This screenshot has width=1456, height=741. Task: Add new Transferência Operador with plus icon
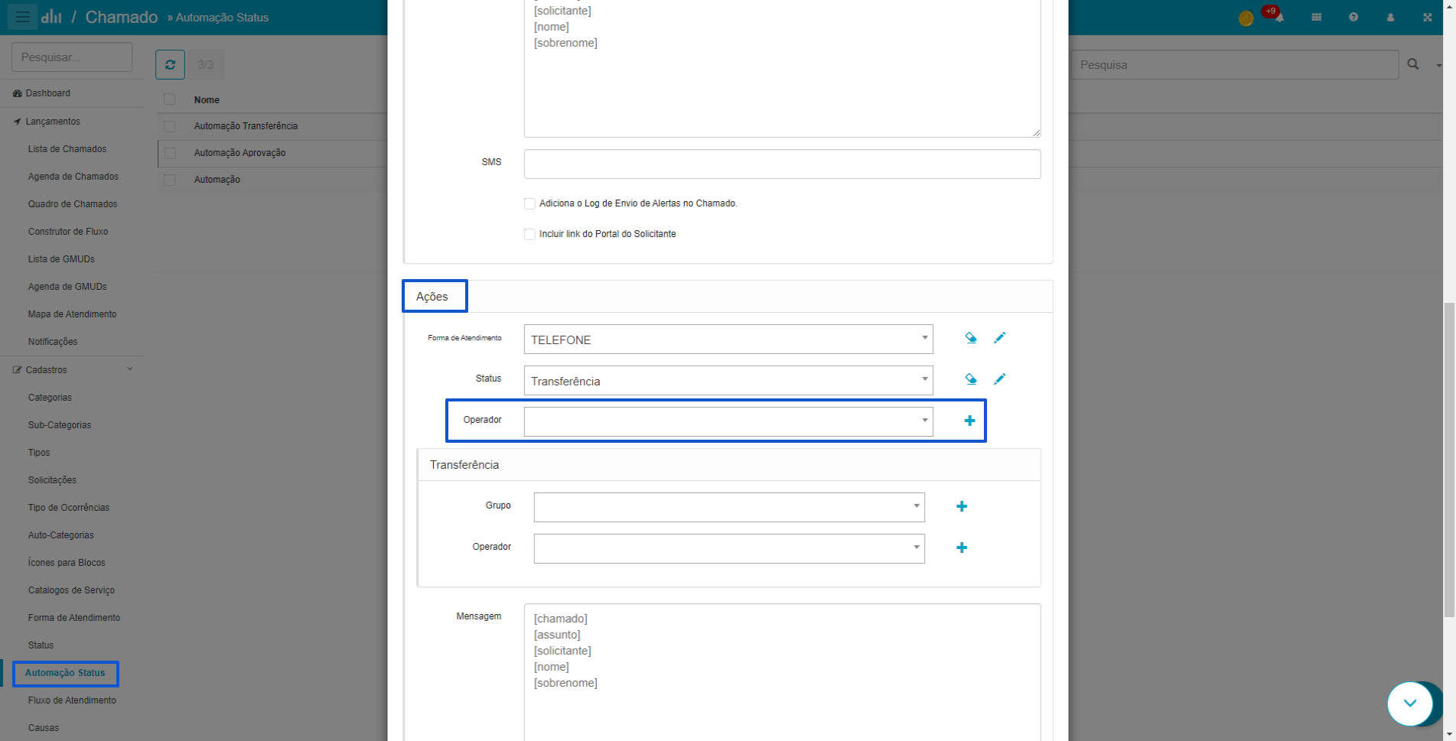pos(962,548)
